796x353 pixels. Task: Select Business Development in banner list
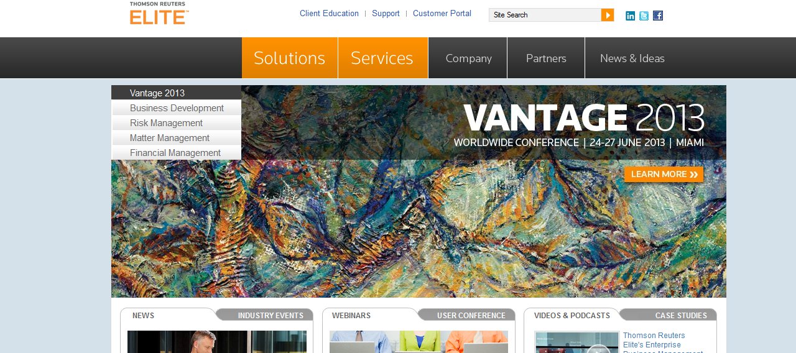pyautogui.click(x=177, y=108)
